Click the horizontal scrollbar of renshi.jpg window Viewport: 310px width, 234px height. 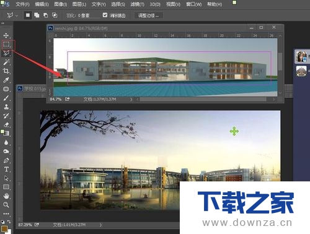(203, 100)
